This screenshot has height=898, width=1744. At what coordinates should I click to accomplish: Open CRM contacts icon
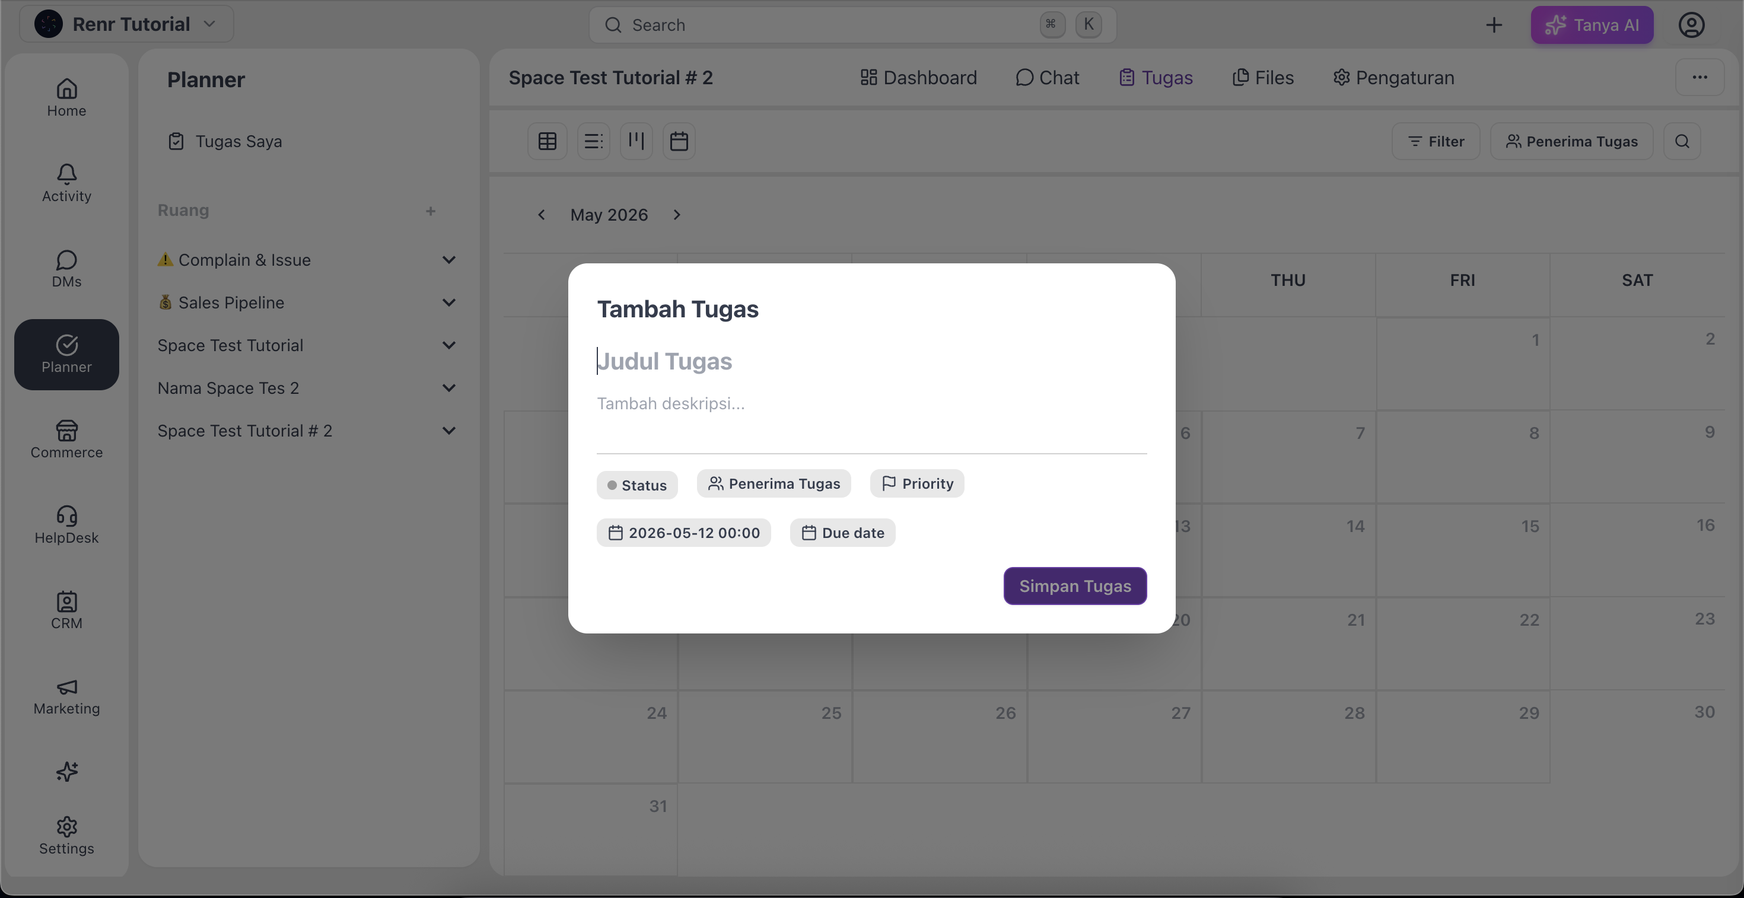coord(66,610)
